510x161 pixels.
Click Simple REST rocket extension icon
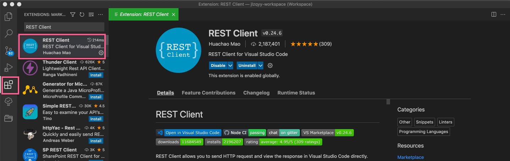(x=30, y=112)
